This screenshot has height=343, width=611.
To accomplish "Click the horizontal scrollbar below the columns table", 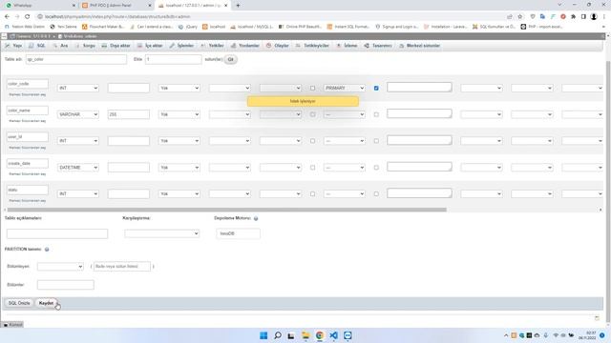I will [x=226, y=210].
